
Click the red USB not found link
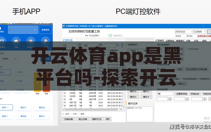(x=204, y=36)
